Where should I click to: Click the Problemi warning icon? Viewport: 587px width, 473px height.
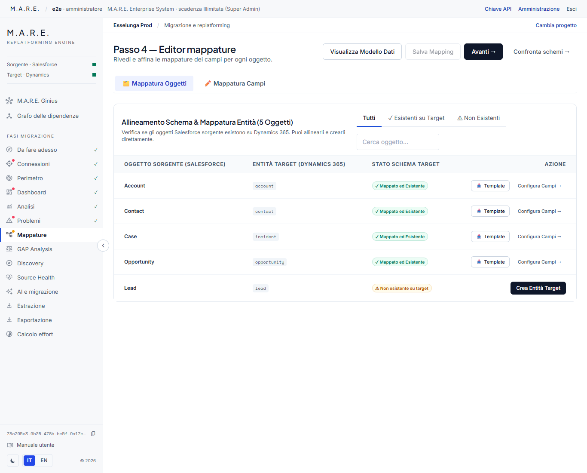coord(9,221)
